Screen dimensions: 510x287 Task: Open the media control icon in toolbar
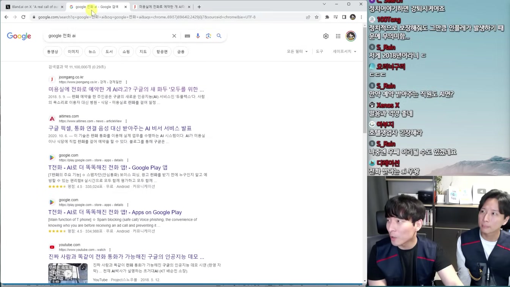335,17
